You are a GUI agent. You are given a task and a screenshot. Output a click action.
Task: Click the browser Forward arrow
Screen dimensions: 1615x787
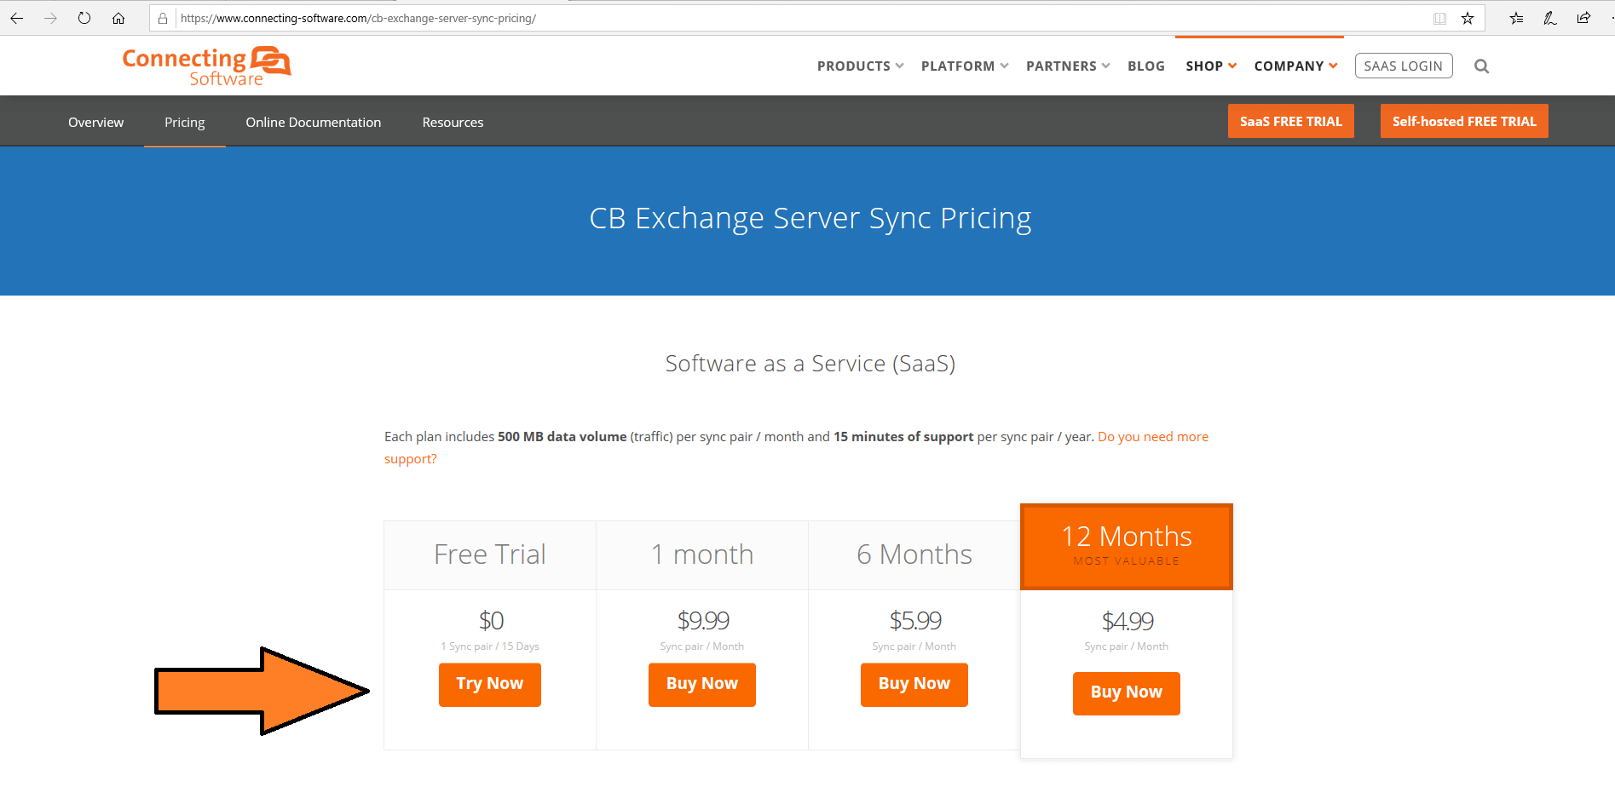click(x=50, y=18)
